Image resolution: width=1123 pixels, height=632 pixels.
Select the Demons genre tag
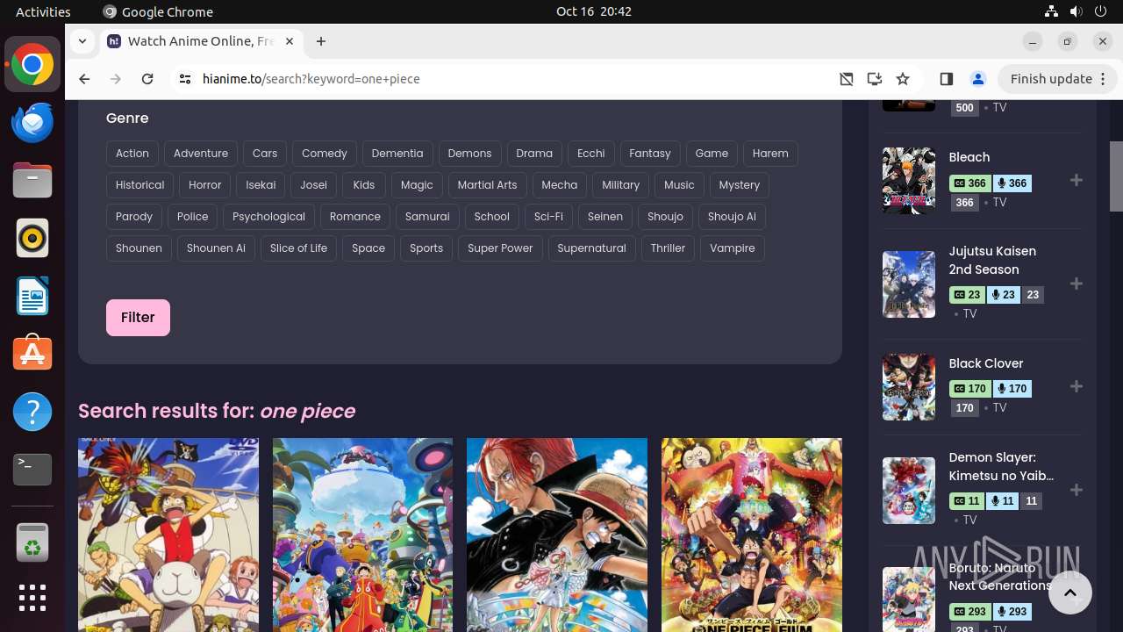click(x=469, y=154)
